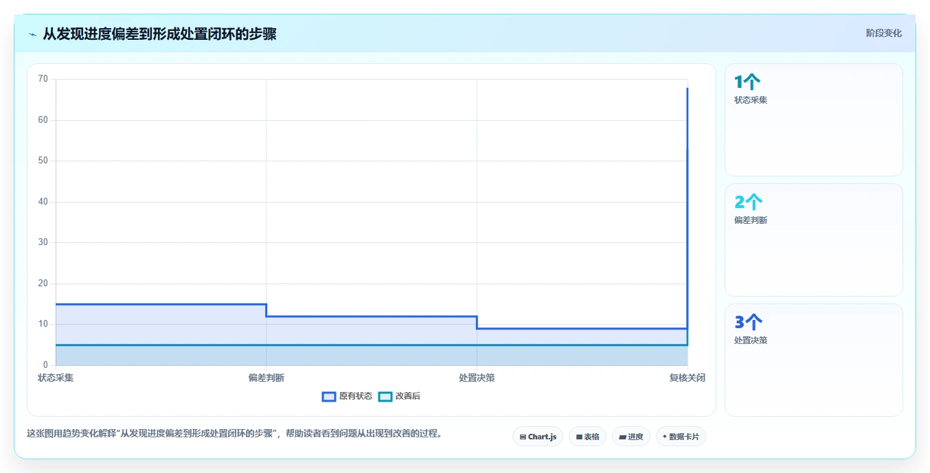This screenshot has height=473, width=930.
Task: Click the 60 y-axis value
Action: (43, 120)
